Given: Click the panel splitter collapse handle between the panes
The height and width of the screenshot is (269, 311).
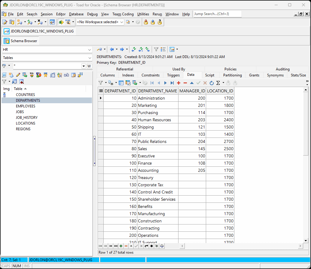Looking at the screenshot, I should click(94, 151).
